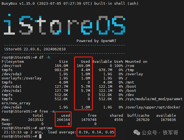Click the 'Mounted on' column header
Viewport: 184px width, 140px height.
(136, 61)
